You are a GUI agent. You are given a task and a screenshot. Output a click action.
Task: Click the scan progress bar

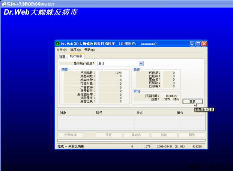[131, 140]
